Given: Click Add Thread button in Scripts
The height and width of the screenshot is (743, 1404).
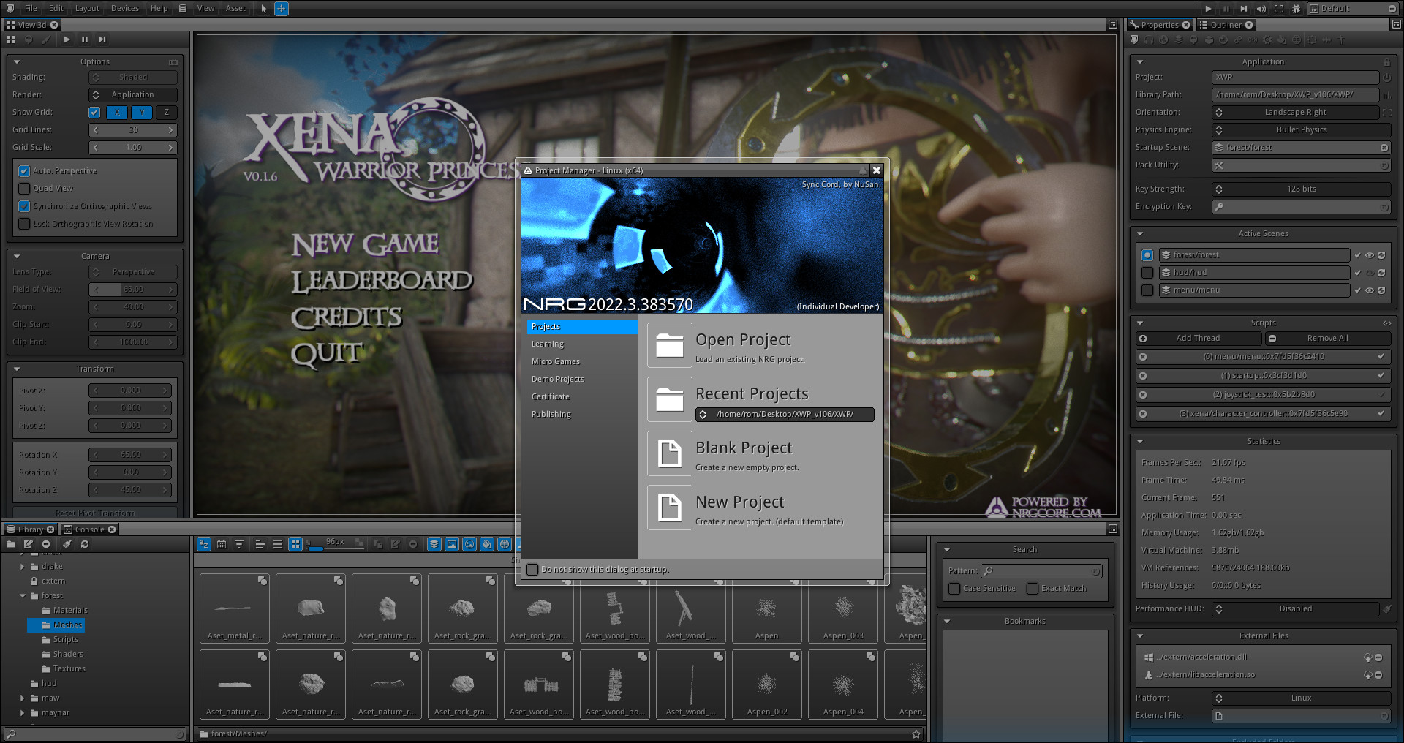Looking at the screenshot, I should click(x=1198, y=339).
